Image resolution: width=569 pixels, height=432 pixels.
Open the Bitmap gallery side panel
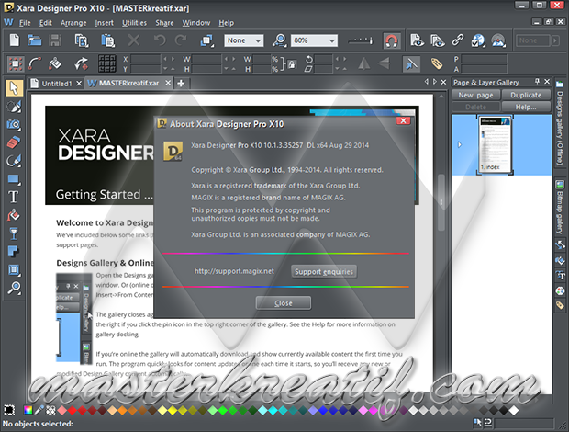pos(560,208)
